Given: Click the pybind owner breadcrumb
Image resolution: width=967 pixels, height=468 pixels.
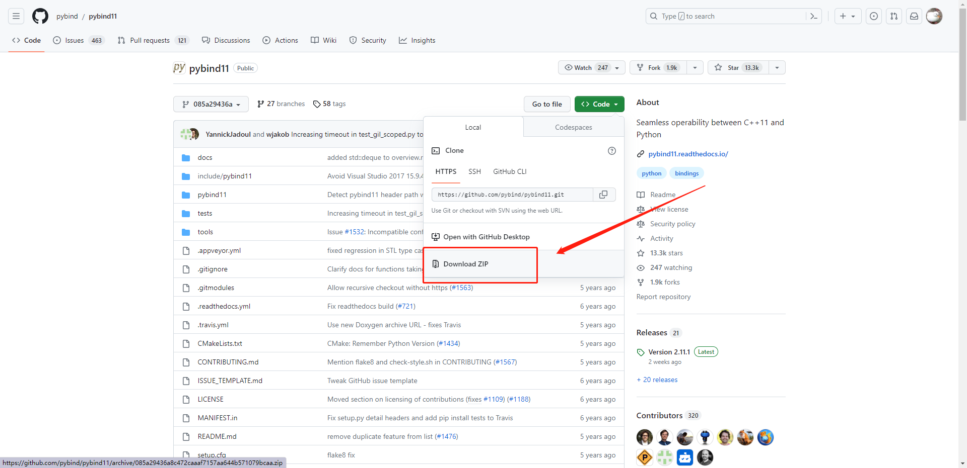Looking at the screenshot, I should click(x=67, y=16).
